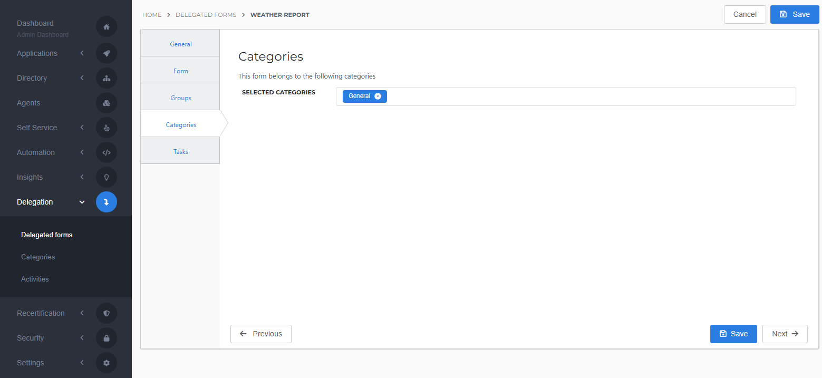Click the Settings gear icon
Viewport: 822px width, 378px height.
tap(106, 363)
